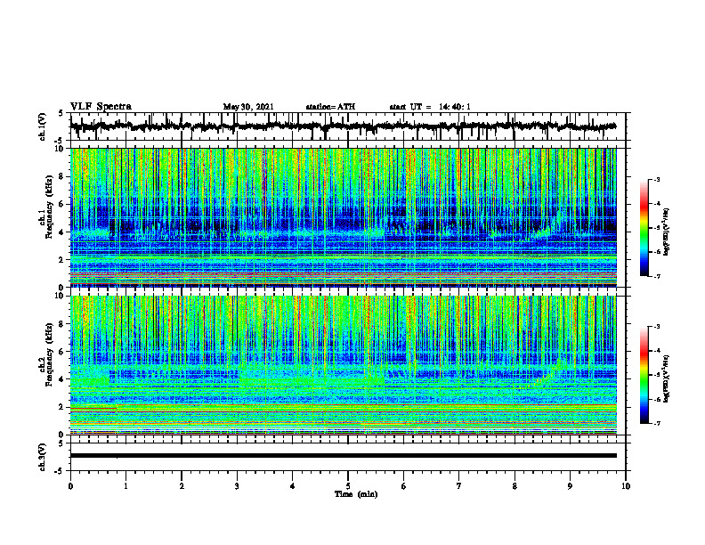This screenshot has width=705, height=545.
Task: Click the "start UT = 14:40: 1" header text
Action: [430, 107]
